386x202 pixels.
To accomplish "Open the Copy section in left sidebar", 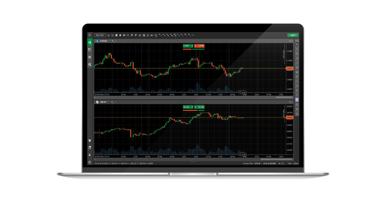I will 90,50.
